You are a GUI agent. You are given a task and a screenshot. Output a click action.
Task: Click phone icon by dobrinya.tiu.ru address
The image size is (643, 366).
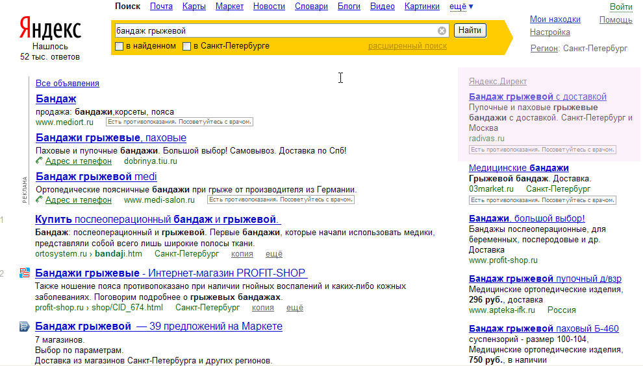click(39, 160)
